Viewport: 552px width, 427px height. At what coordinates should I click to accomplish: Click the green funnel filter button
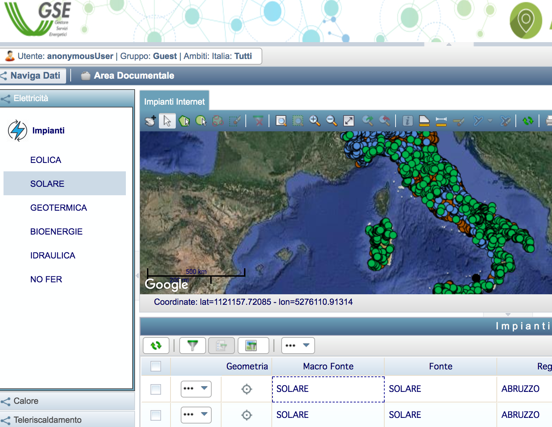(x=192, y=346)
